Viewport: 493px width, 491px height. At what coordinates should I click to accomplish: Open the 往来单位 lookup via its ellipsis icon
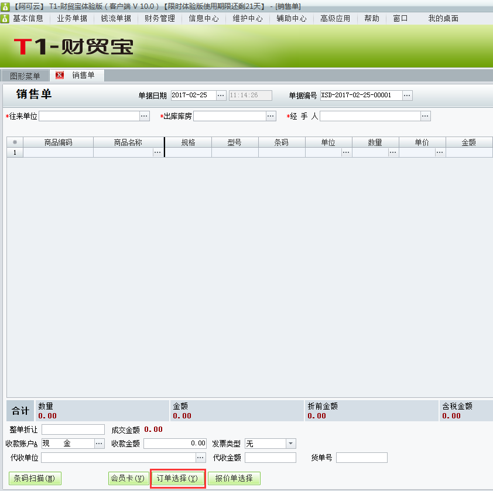(x=144, y=115)
